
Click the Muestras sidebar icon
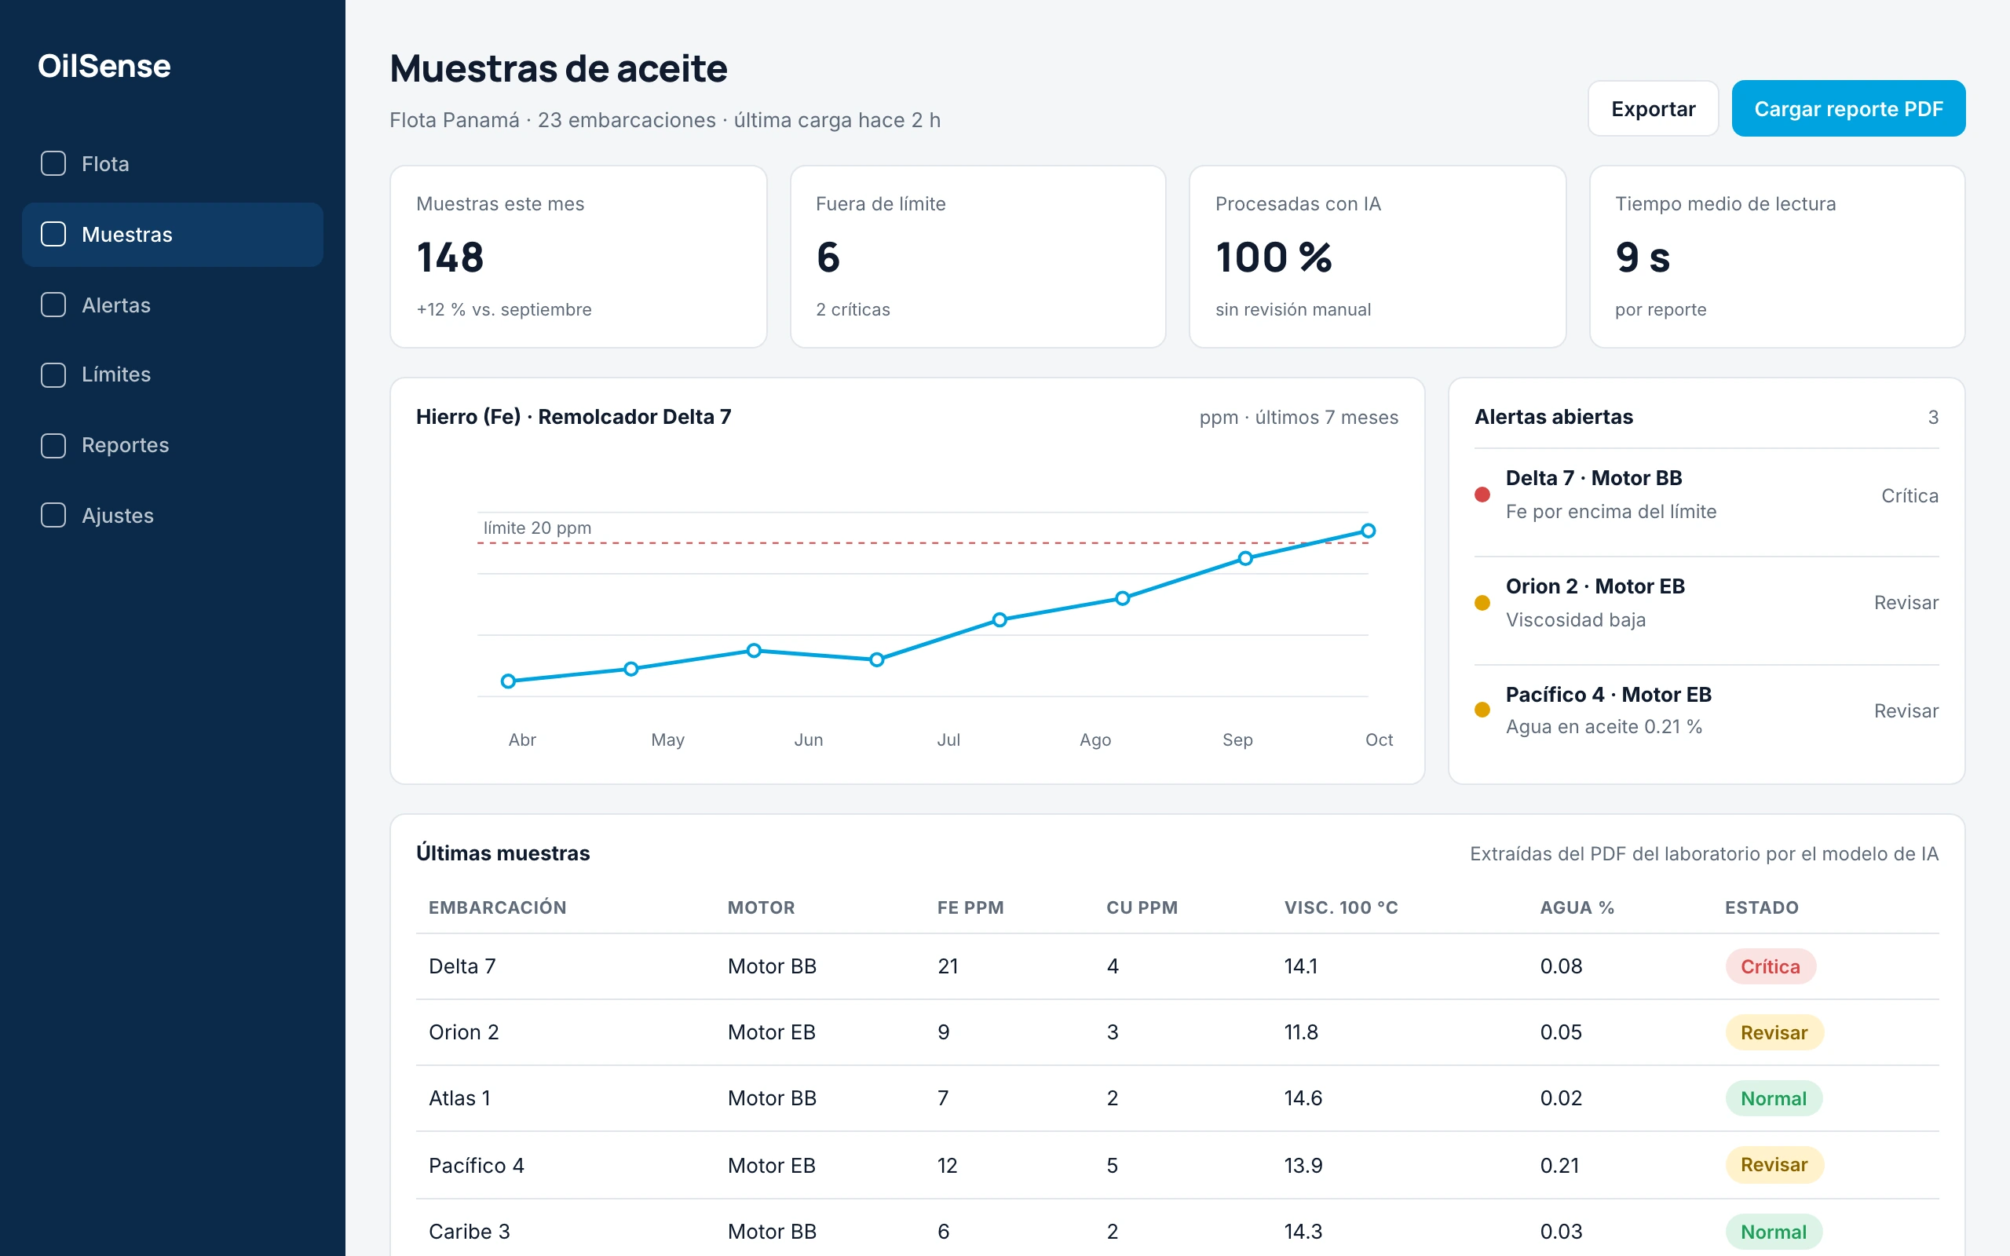point(53,234)
